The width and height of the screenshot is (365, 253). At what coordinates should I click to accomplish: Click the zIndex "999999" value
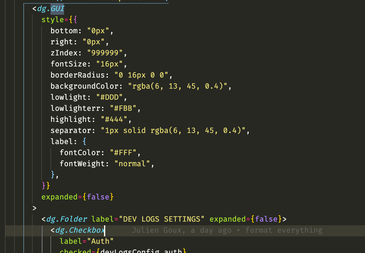click(105, 53)
